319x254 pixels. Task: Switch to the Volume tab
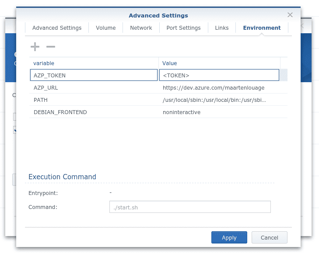coord(106,28)
